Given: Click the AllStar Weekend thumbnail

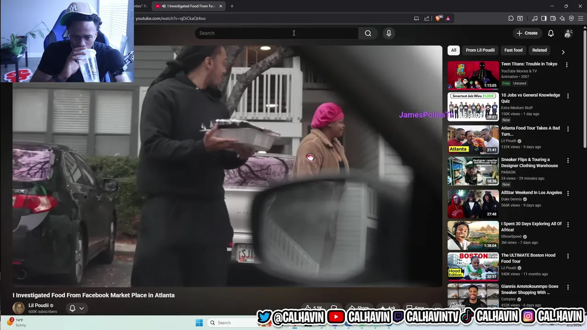Looking at the screenshot, I should [x=473, y=204].
